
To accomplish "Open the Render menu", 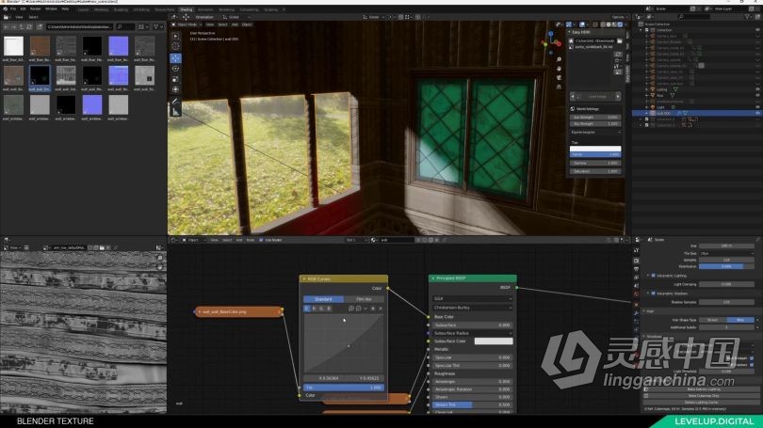I will click(36, 8).
